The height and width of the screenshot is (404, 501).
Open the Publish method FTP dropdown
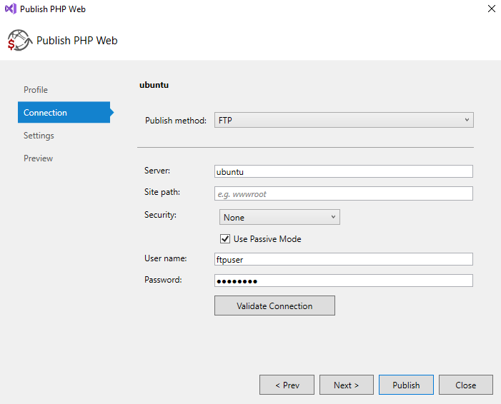point(344,120)
